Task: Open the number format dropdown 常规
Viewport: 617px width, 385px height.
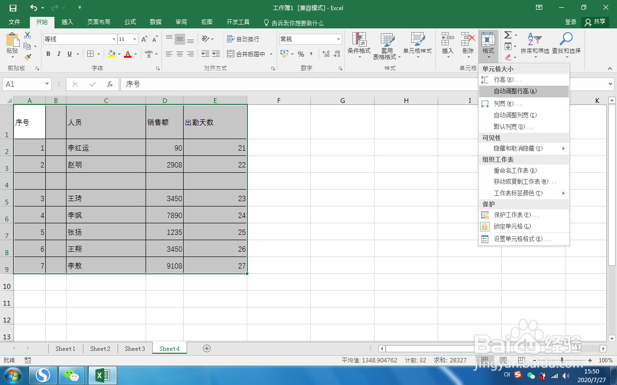Action: click(x=339, y=39)
